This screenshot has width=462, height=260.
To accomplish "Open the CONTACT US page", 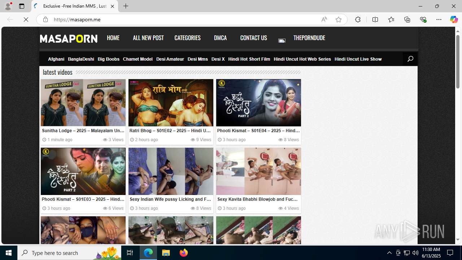I will tap(253, 38).
